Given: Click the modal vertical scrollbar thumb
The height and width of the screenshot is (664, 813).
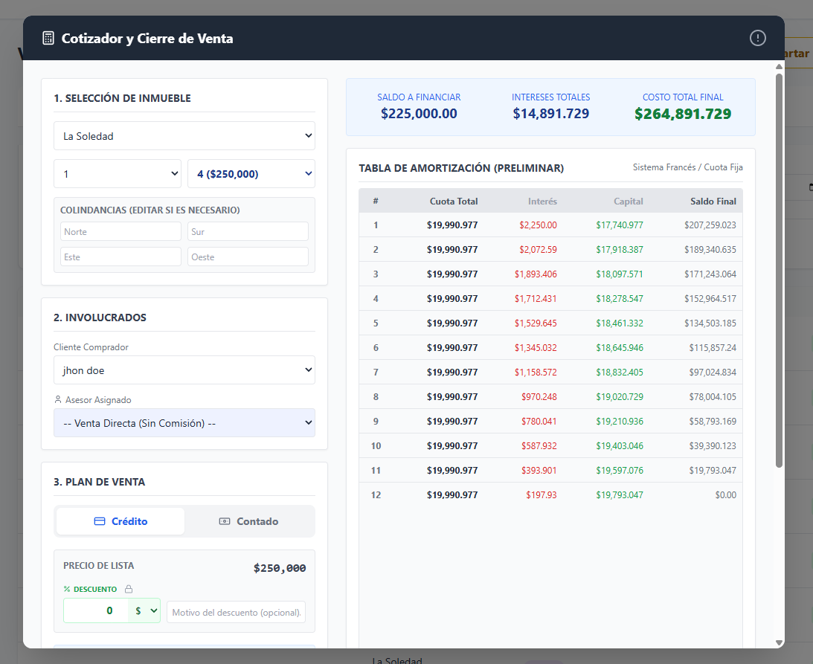Looking at the screenshot, I should click(779, 271).
